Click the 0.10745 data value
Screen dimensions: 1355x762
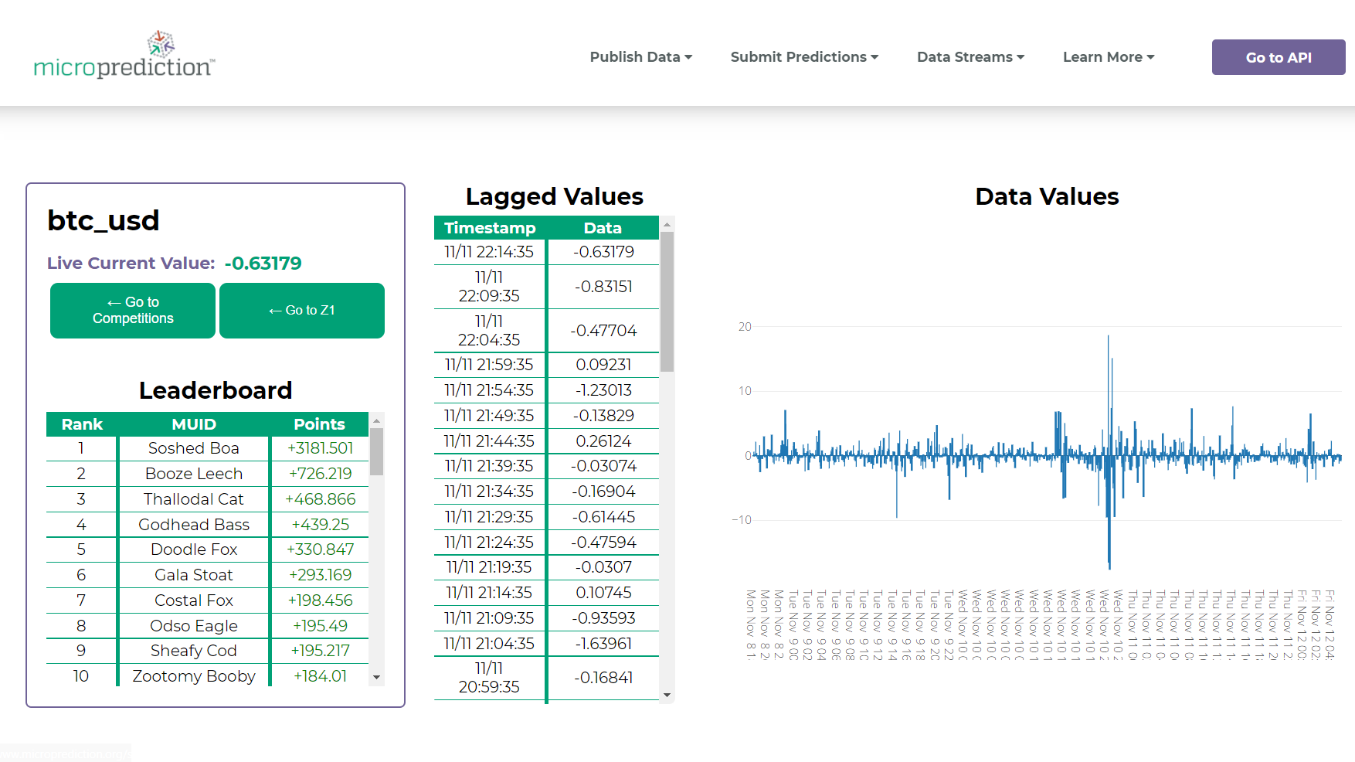[603, 593]
